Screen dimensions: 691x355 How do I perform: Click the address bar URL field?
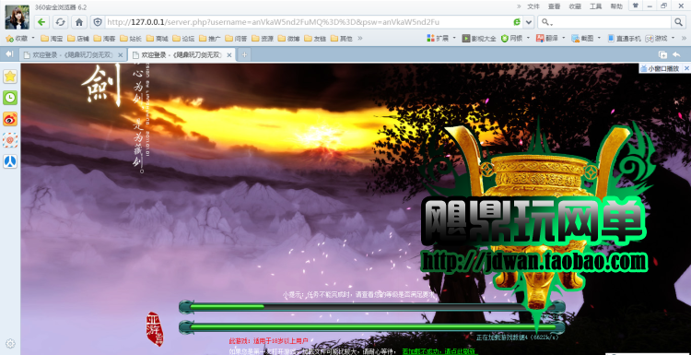click(309, 22)
